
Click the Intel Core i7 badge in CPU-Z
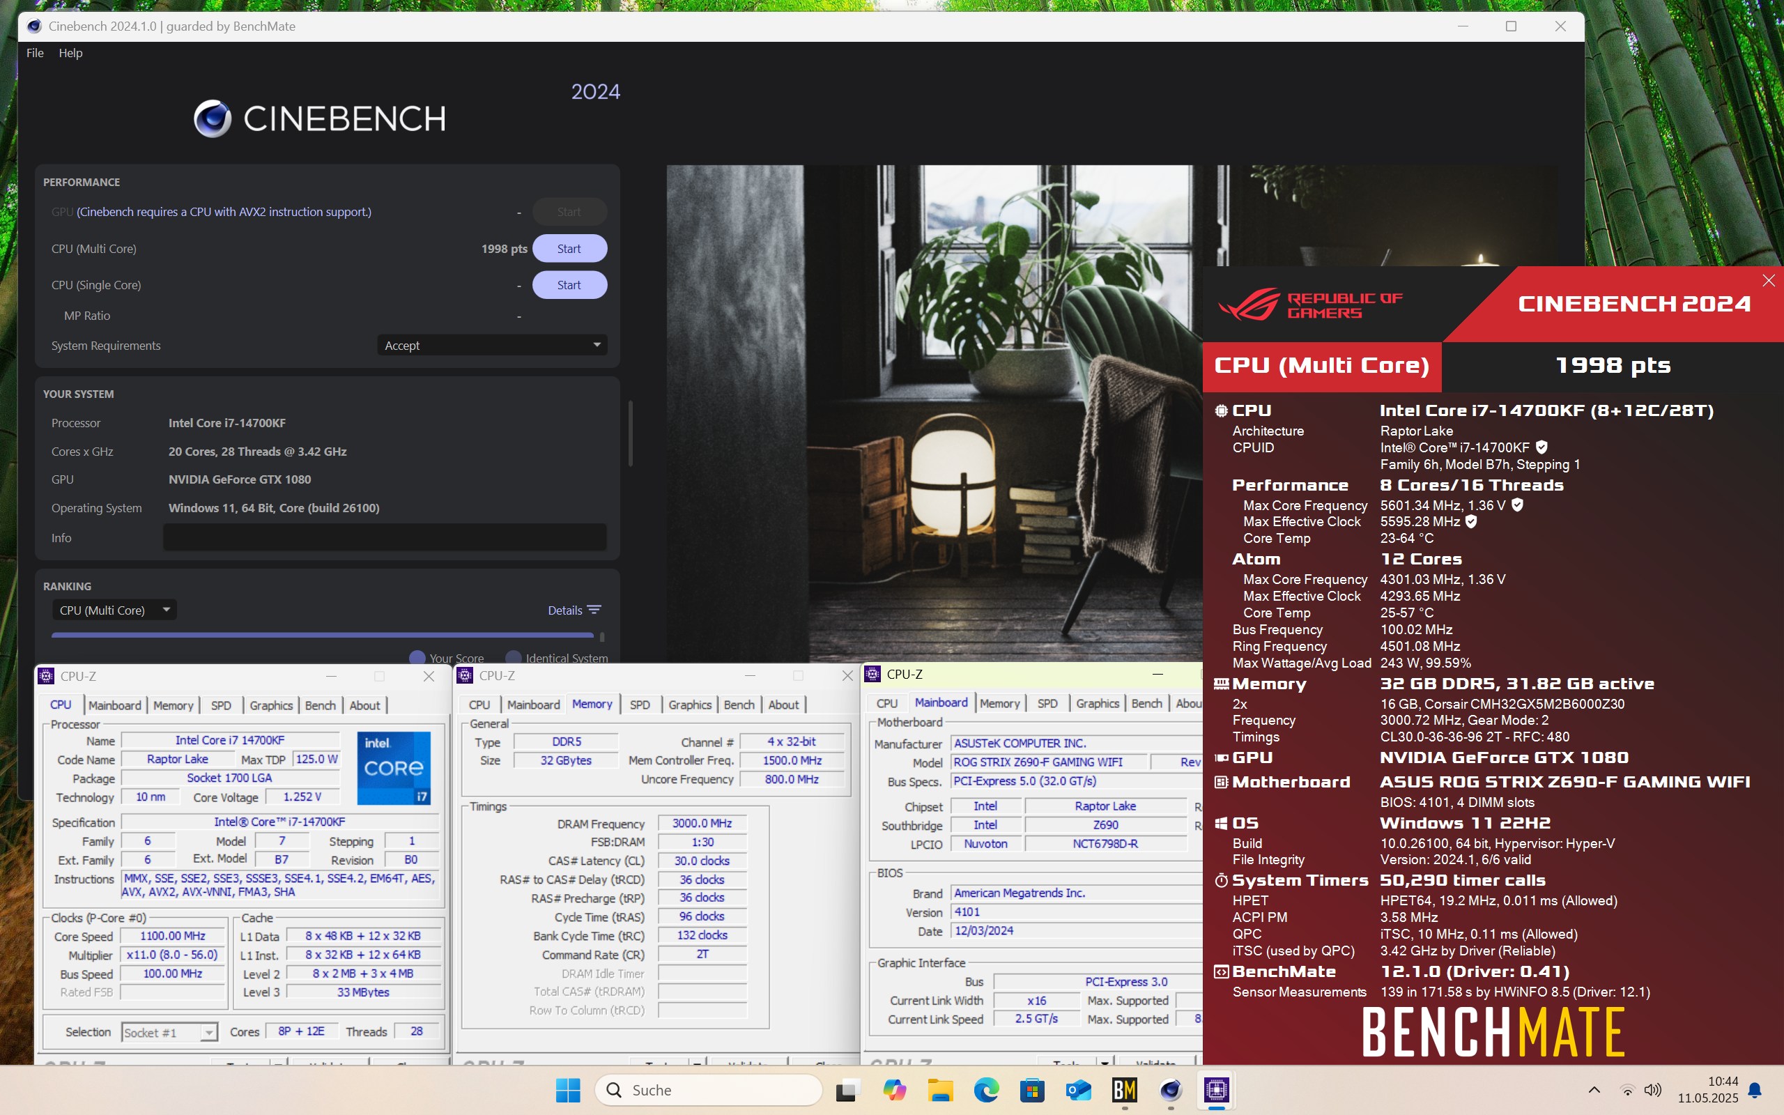(x=394, y=767)
